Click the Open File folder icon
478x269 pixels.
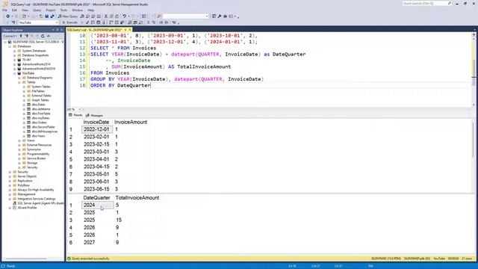click(x=41, y=16)
